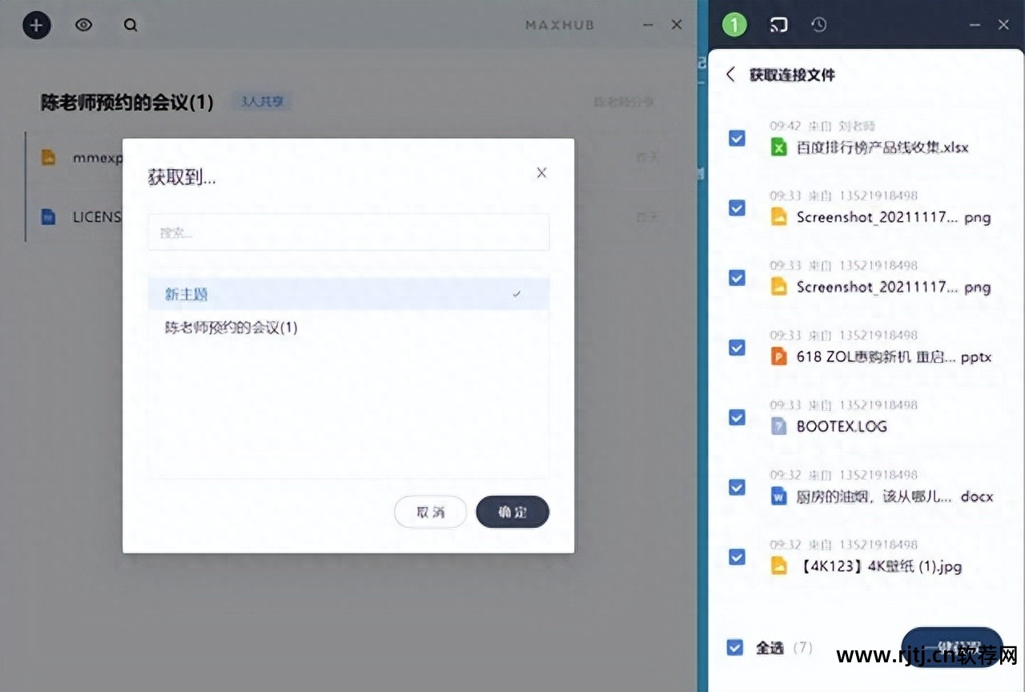
Task: Click the green number 1 badge icon
Action: pos(734,25)
